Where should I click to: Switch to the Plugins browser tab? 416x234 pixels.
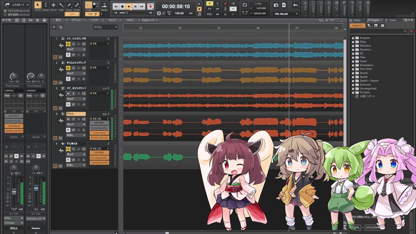(375, 20)
